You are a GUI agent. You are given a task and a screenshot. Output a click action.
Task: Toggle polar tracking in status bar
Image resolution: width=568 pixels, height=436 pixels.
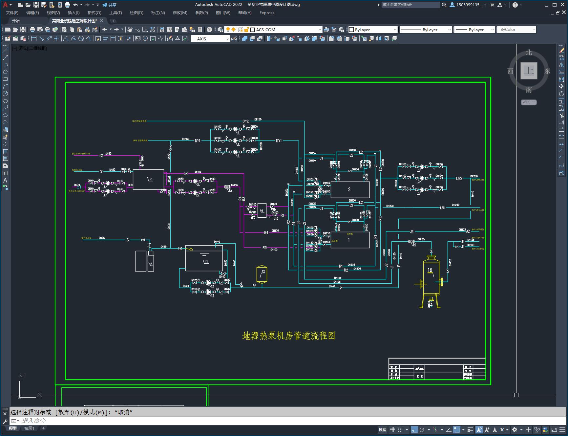(x=422, y=429)
